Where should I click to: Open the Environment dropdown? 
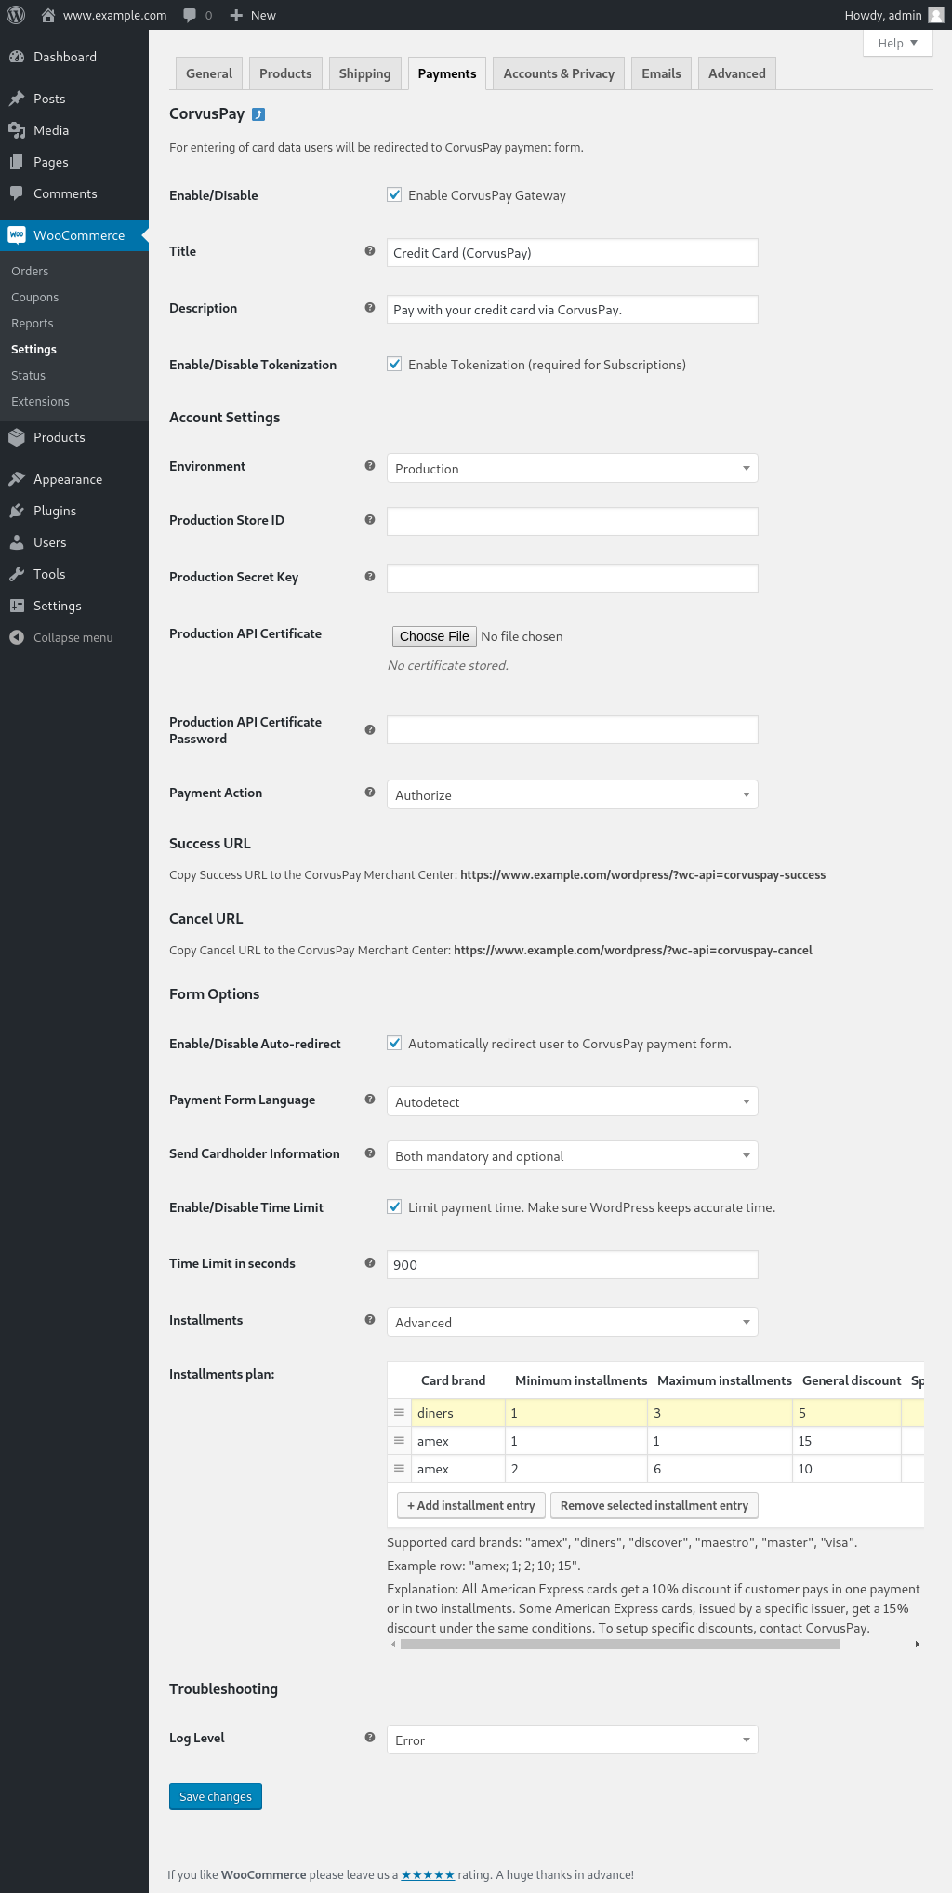[x=572, y=468]
